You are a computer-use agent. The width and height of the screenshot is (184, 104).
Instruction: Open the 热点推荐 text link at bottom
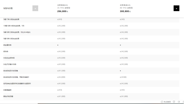167,102
